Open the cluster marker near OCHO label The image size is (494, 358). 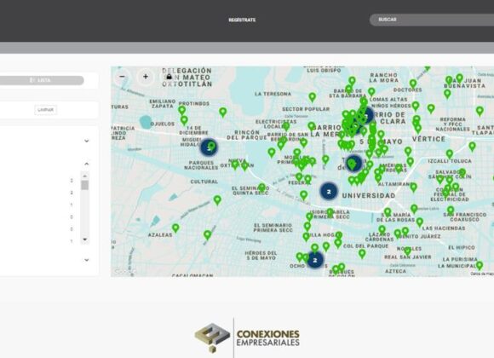(315, 260)
